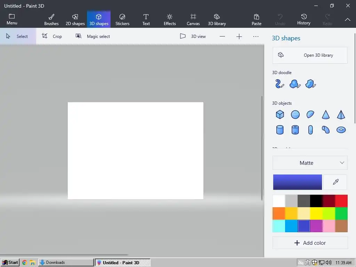Pick the Pyramid 3D object
Image resolution: width=356 pixels, height=267 pixels.
click(x=341, y=114)
